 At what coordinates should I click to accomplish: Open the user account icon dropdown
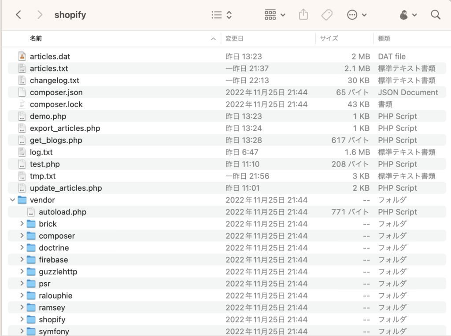(x=408, y=15)
